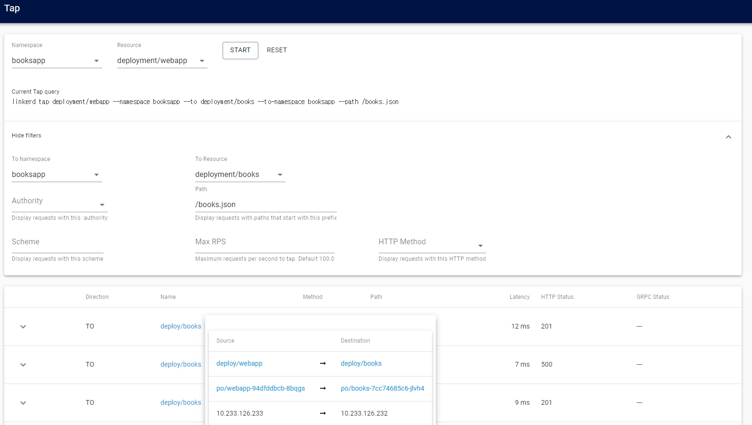Click the Path input field
752x425 pixels.
[x=265, y=205]
